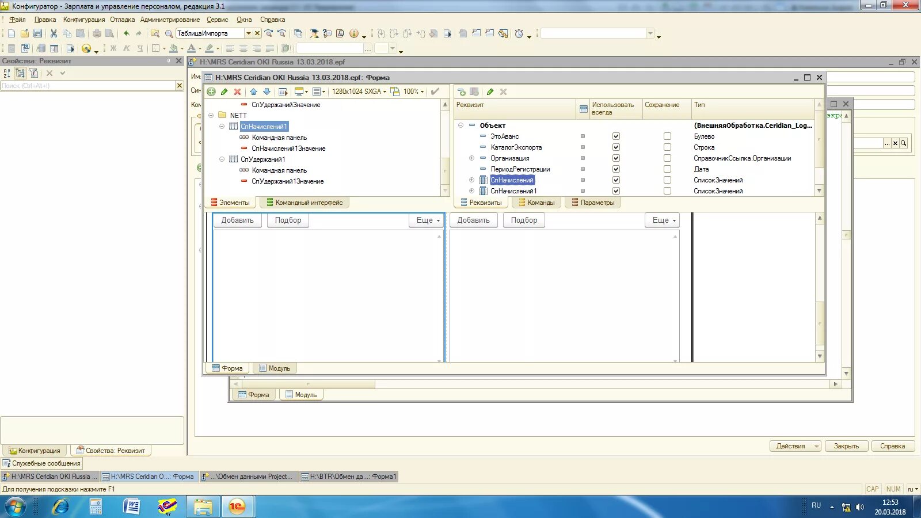Open the ТаблицаИмпорта search dropdown arrow
The image size is (921, 518).
click(249, 33)
